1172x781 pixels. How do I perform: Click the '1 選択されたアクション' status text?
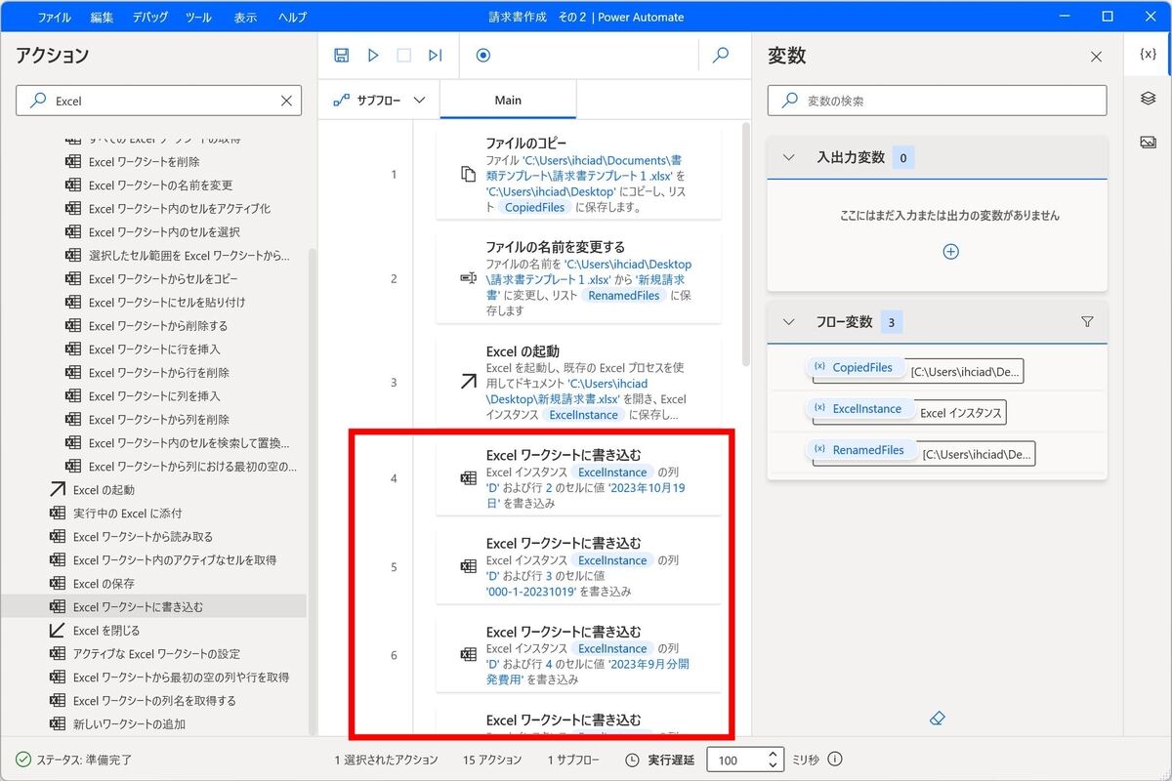[386, 760]
